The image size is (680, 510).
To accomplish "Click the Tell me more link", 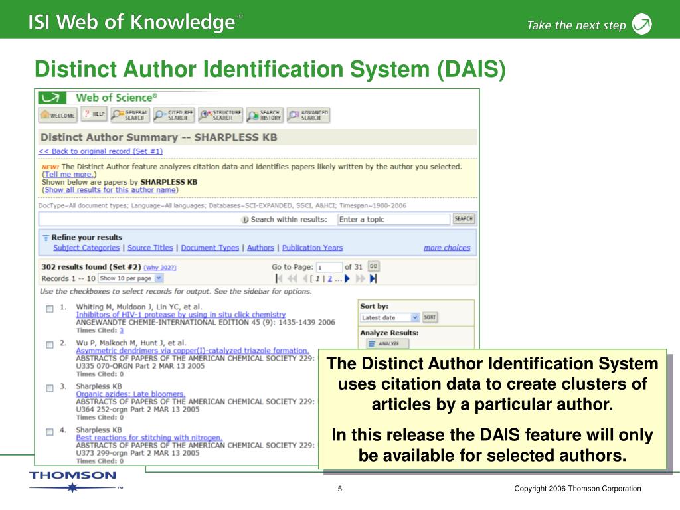I will tap(68, 175).
